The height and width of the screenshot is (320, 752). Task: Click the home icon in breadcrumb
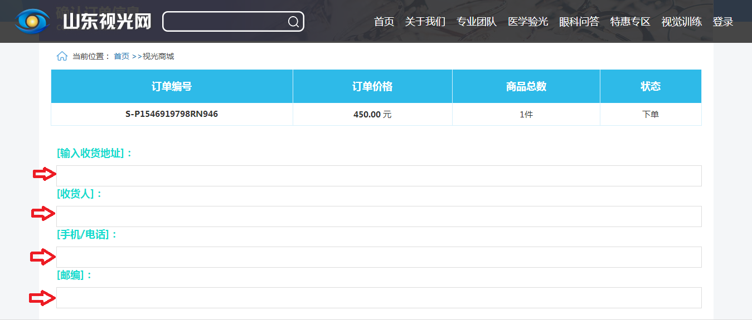point(62,56)
